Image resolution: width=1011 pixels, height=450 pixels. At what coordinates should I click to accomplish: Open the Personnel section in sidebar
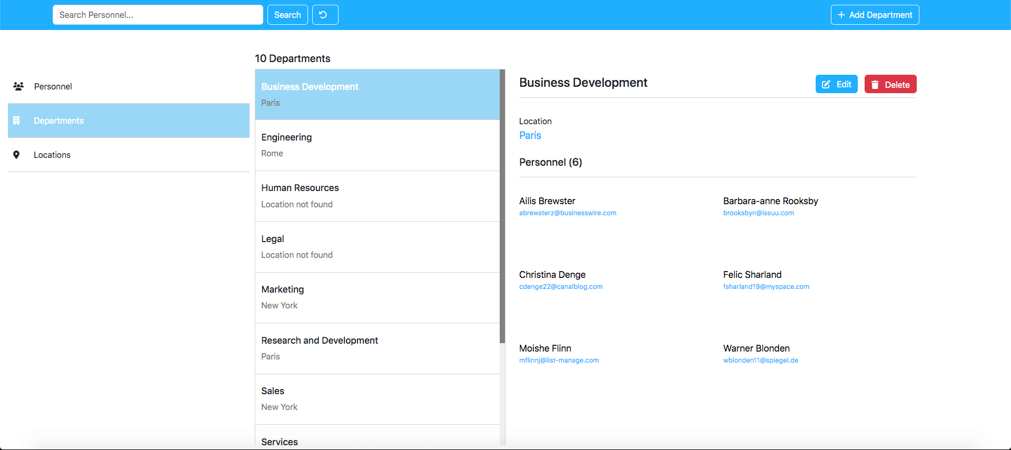53,86
